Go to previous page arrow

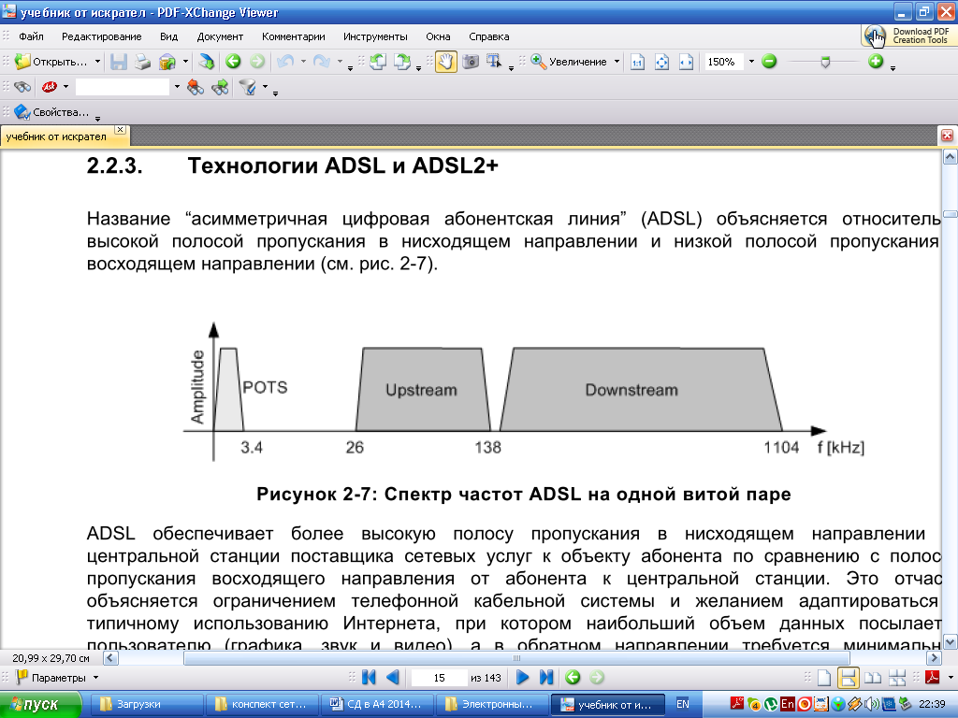click(x=393, y=677)
